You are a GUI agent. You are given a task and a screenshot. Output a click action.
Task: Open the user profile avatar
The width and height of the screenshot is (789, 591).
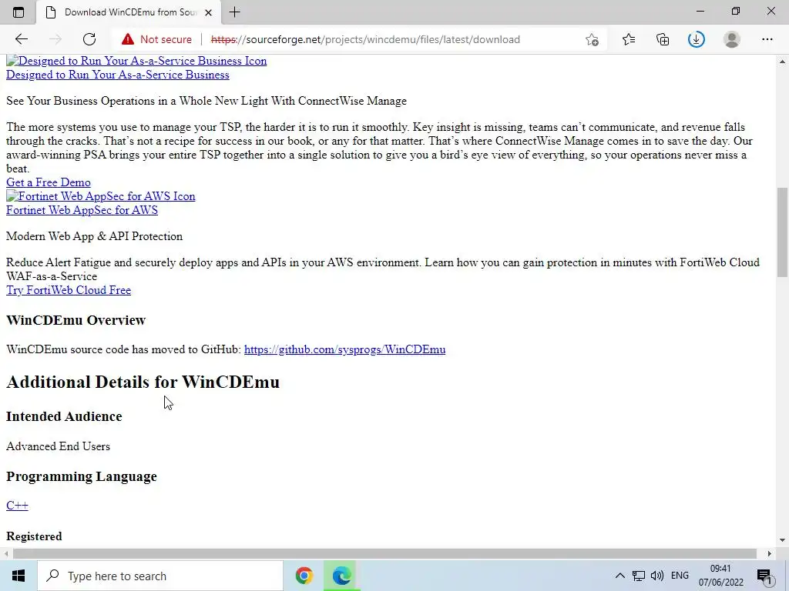click(732, 39)
